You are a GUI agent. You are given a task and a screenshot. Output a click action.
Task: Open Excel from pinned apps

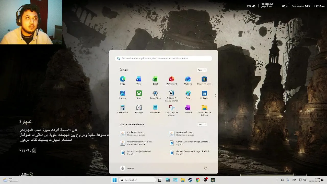[155, 80]
